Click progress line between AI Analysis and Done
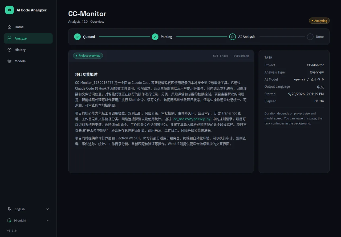 [282, 37]
